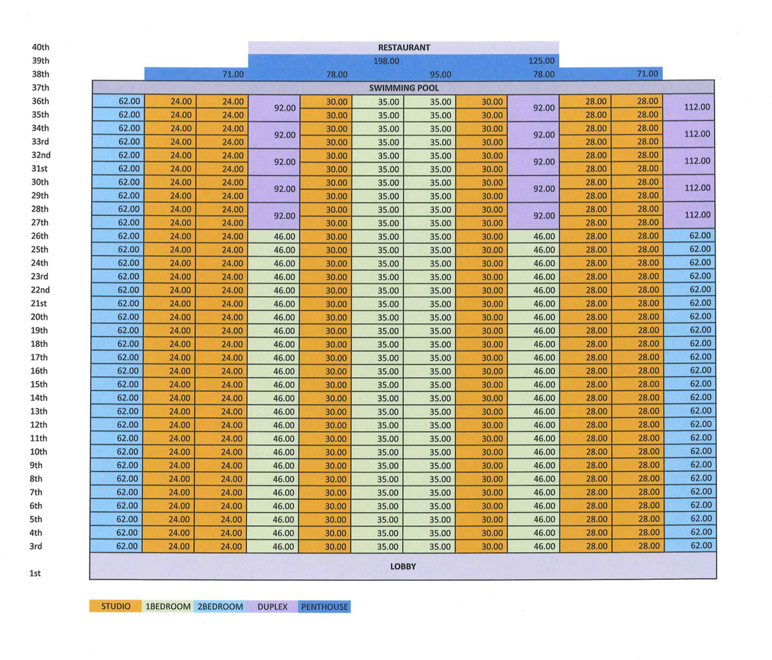Click the PENTHOUSE legend swatch
The image size is (772, 660).
[324, 607]
